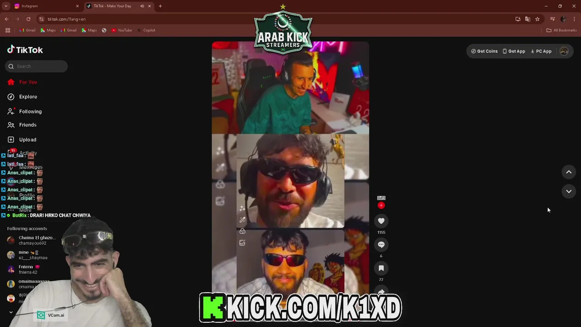This screenshot has height=327, width=581.
Task: Open the tab search dropdown
Action: click(6, 6)
